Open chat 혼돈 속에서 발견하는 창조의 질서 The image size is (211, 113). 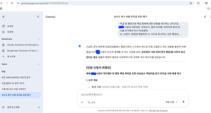pyautogui.click(x=16, y=77)
